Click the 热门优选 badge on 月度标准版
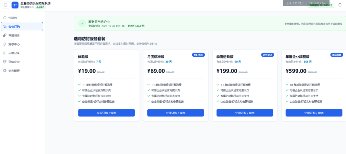 pyautogui.click(x=198, y=55)
